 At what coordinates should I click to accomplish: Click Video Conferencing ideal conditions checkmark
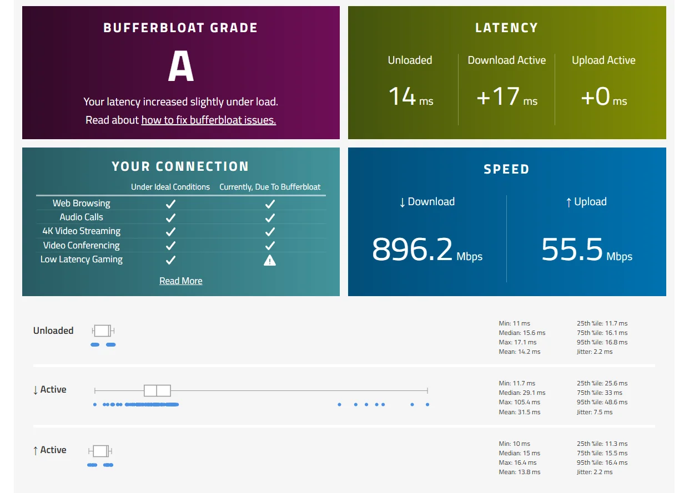(x=170, y=246)
